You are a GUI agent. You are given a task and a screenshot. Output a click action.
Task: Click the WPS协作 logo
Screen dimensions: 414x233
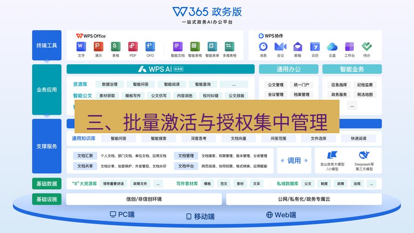(271, 36)
